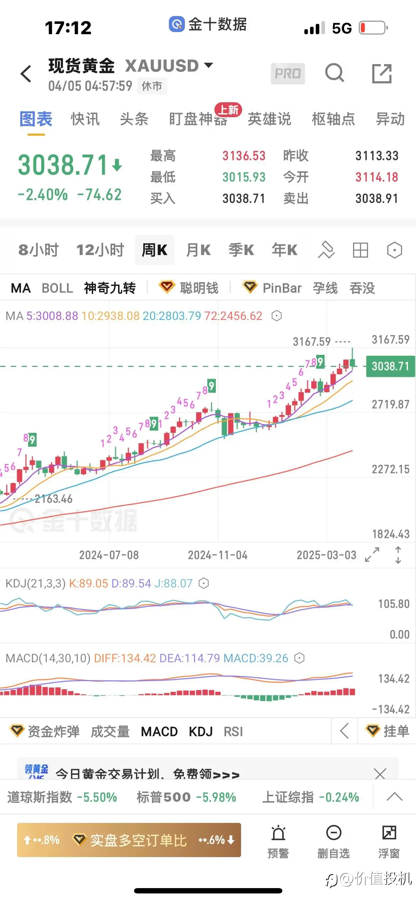The image size is (416, 902).
Task: Open MACD indicator settings hexagon
Action: (299, 658)
